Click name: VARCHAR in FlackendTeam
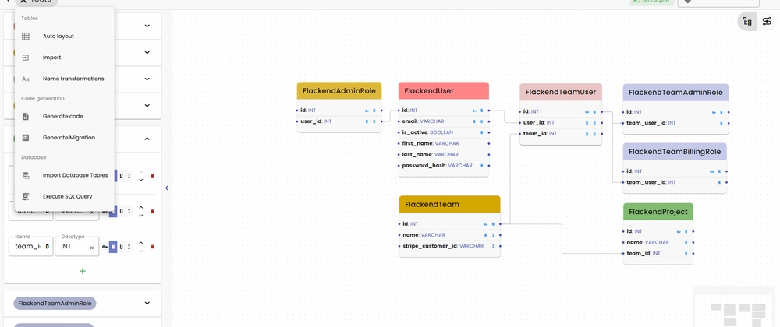780x327 pixels. 450,234
